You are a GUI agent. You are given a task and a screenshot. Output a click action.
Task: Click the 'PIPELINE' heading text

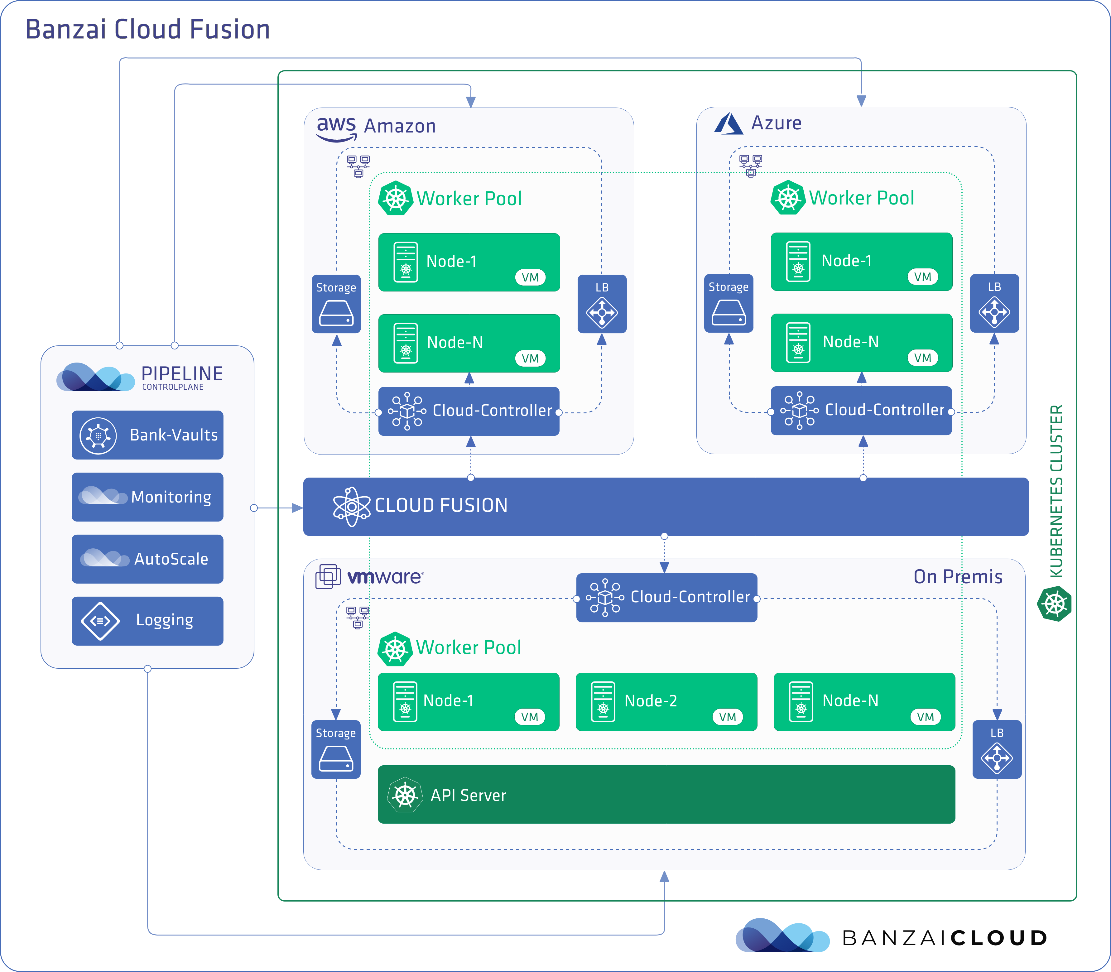click(182, 374)
